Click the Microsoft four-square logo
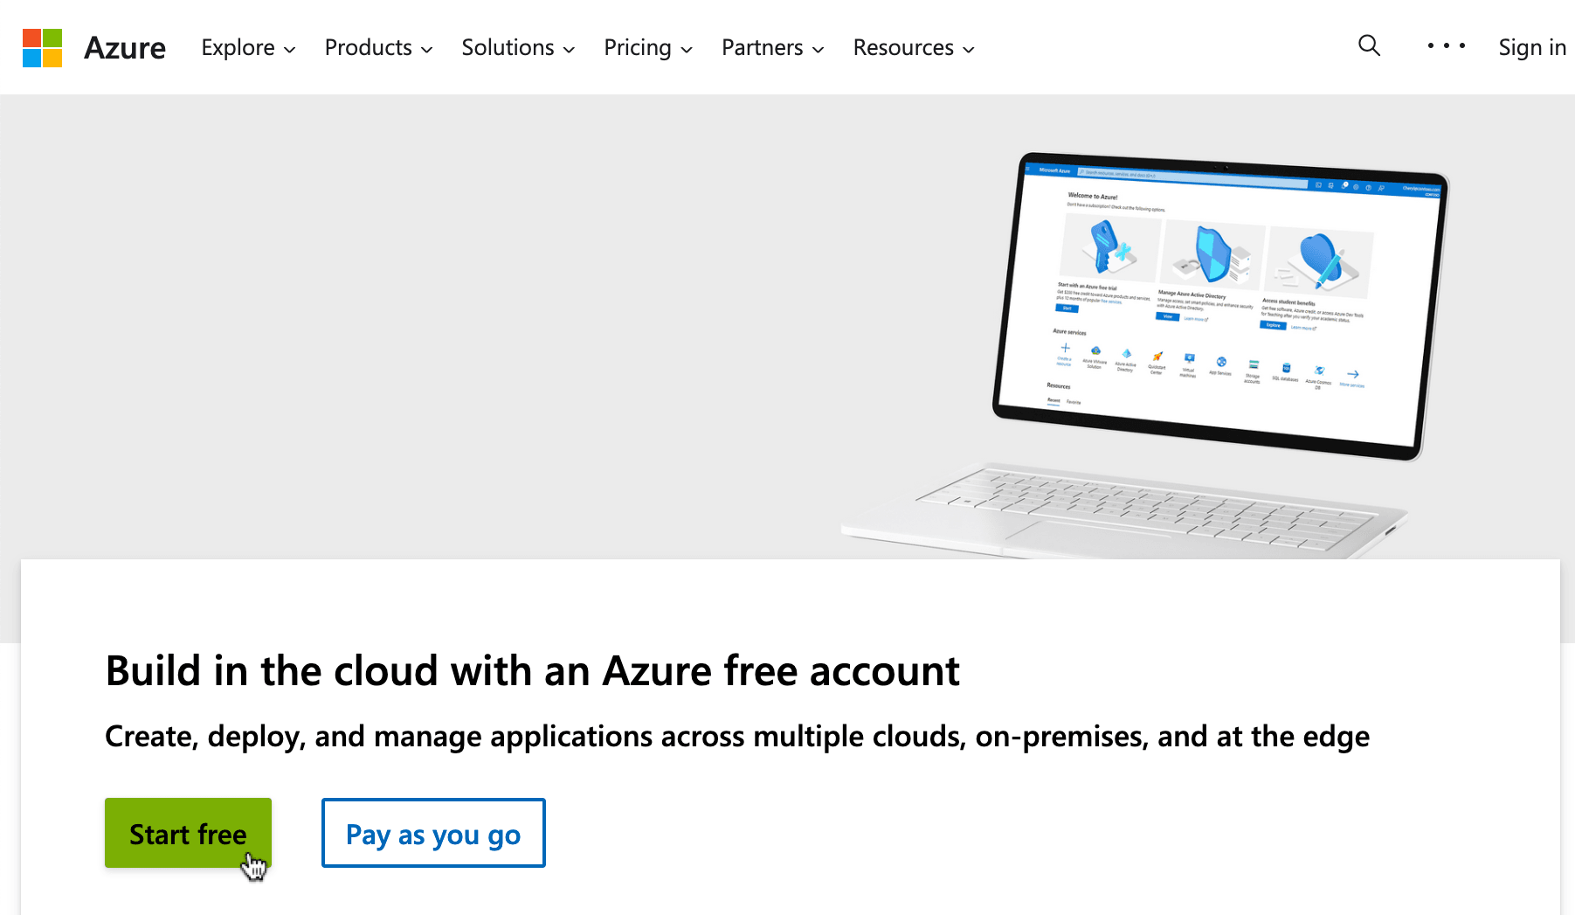 (42, 48)
